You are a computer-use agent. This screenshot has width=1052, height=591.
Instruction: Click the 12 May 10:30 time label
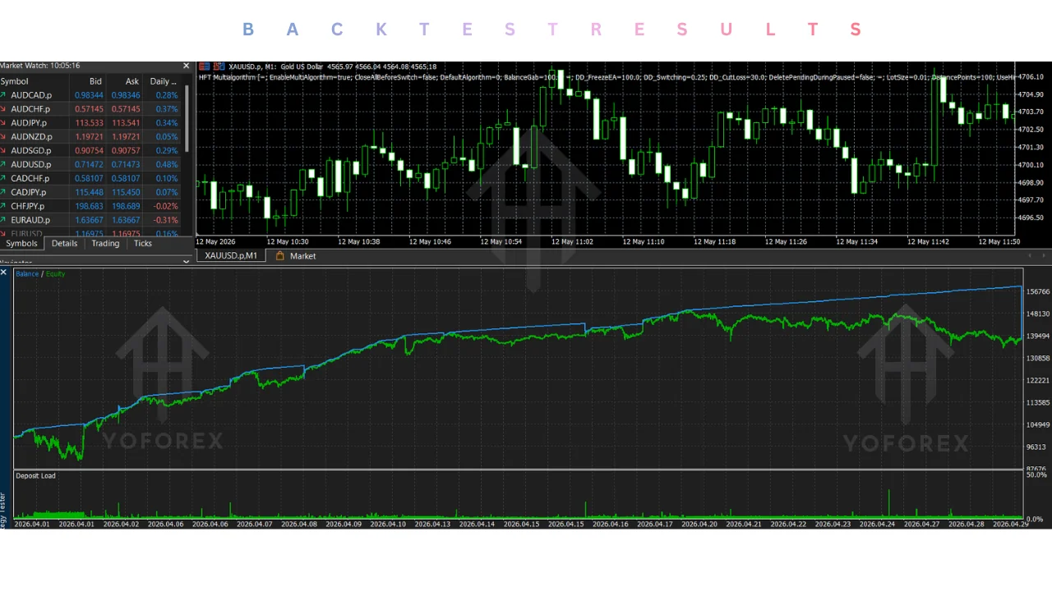tap(288, 242)
